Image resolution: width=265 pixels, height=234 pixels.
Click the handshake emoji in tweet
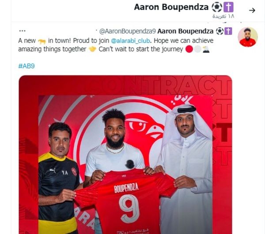coord(92,49)
